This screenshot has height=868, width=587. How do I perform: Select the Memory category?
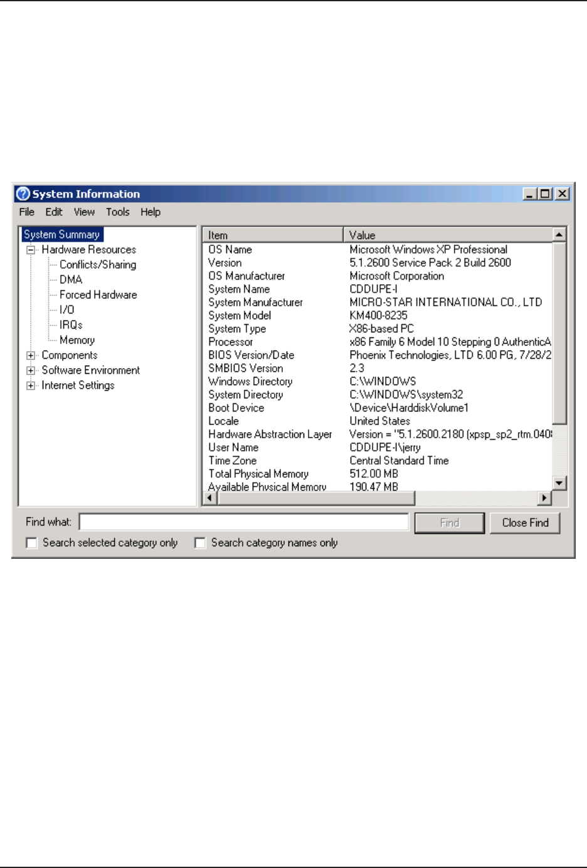point(77,340)
